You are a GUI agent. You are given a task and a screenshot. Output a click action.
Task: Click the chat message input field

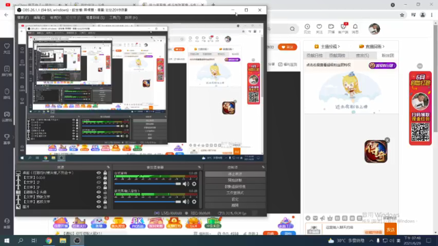click(344, 228)
